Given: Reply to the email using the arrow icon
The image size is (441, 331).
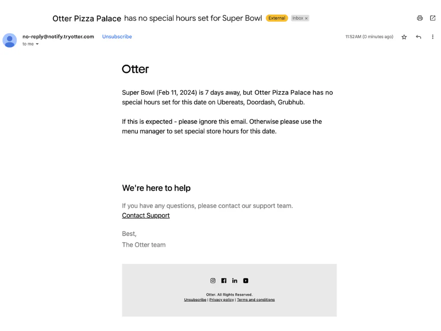Looking at the screenshot, I should pos(418,37).
